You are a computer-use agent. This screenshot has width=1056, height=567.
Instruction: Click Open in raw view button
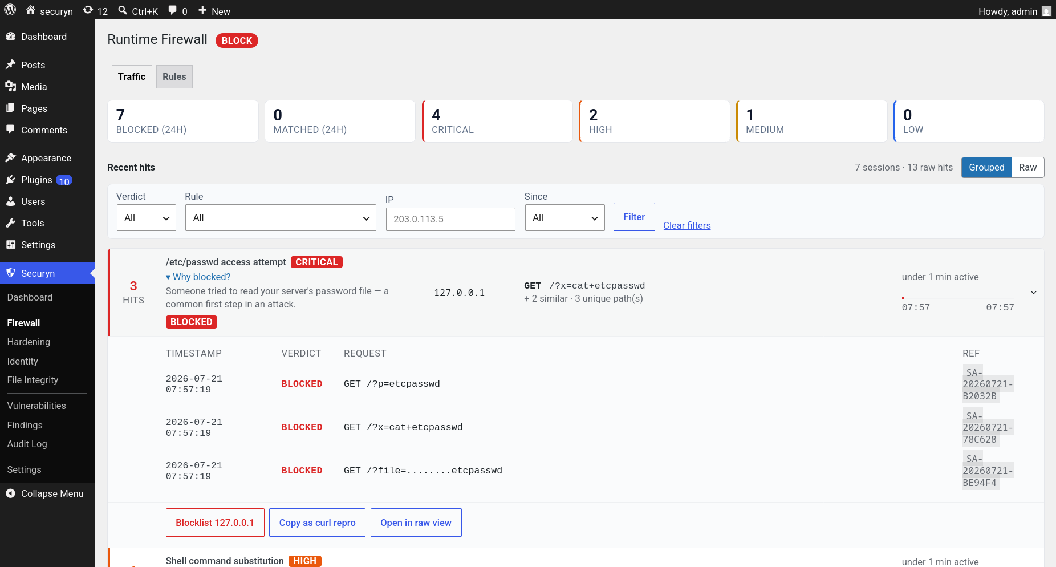coord(416,523)
